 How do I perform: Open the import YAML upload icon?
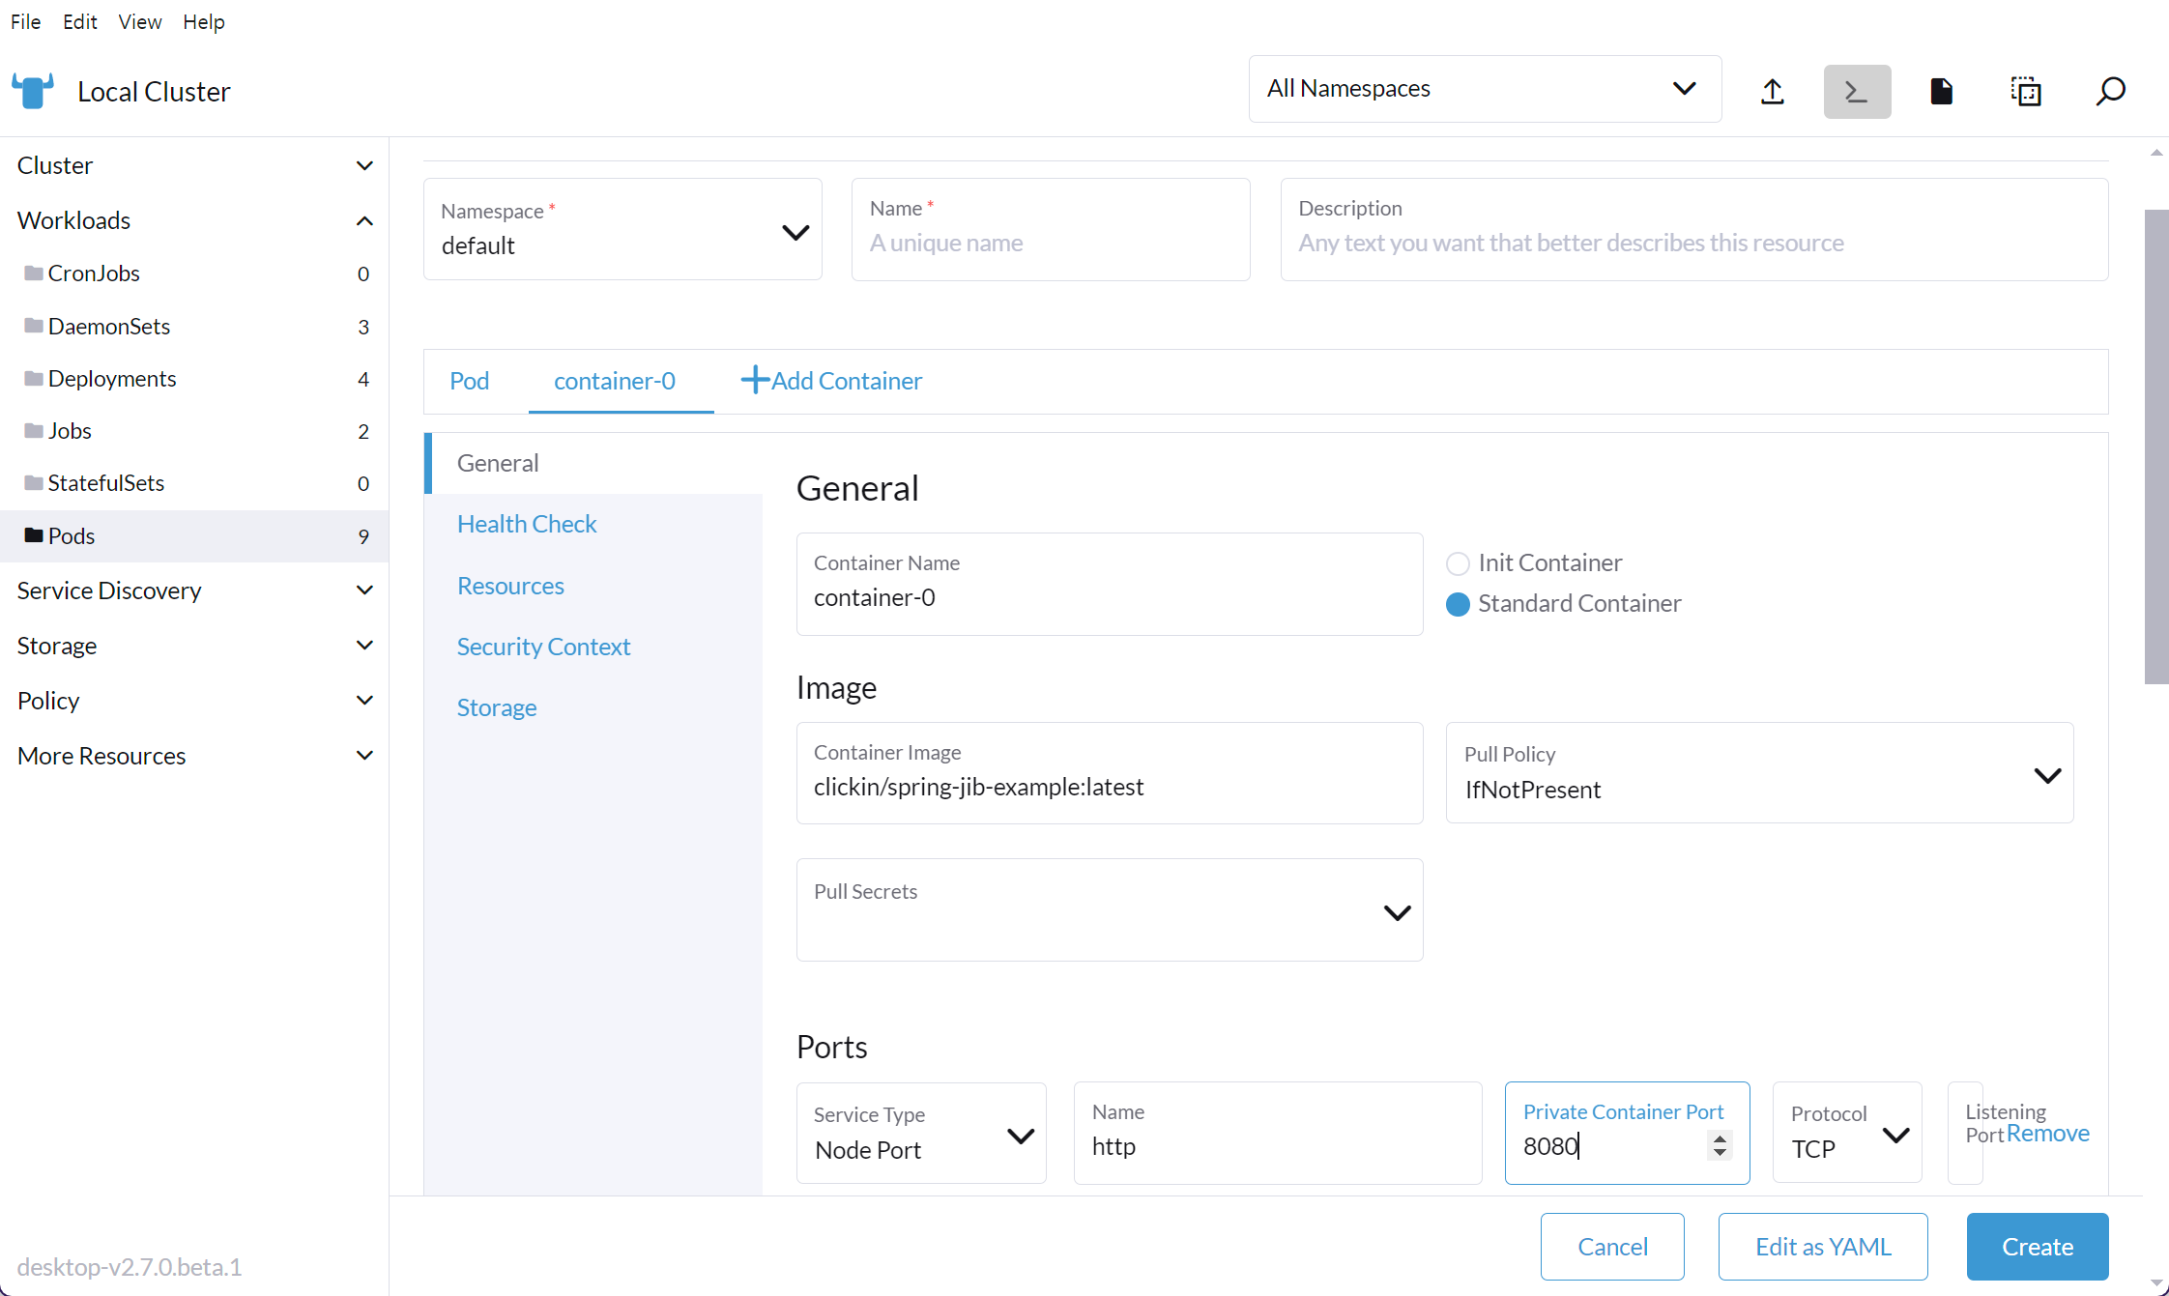[x=1772, y=92]
